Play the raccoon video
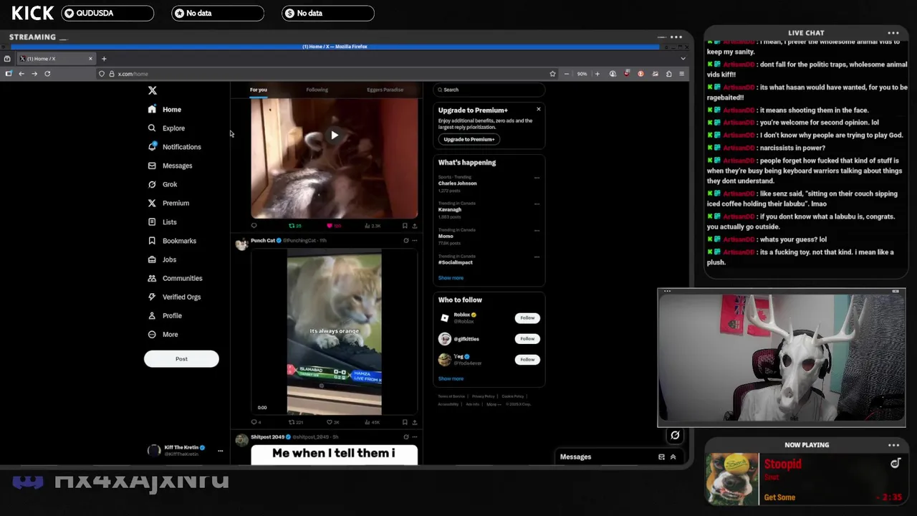 click(335, 135)
